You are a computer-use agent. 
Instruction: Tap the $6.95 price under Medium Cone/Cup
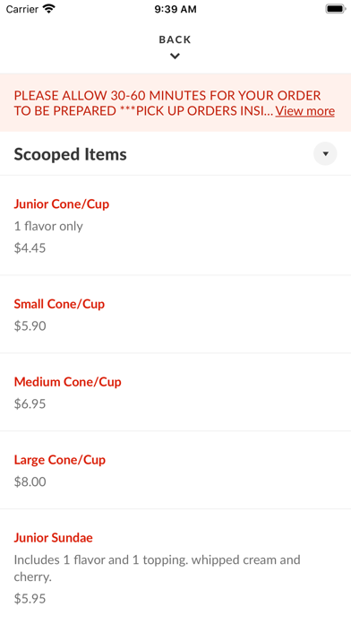30,404
